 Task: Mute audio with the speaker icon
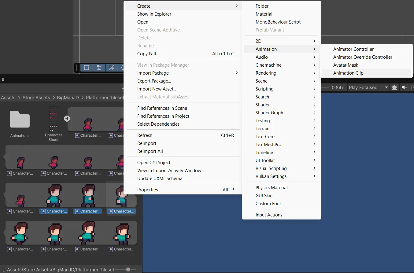[x=404, y=87]
